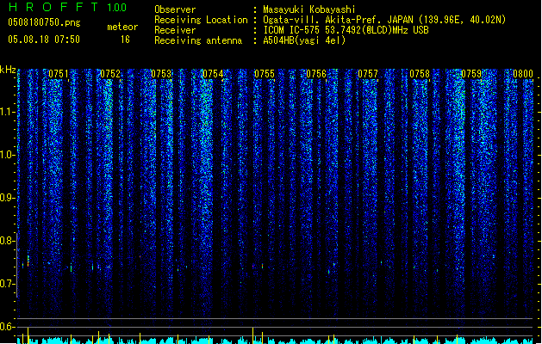This screenshot has width=542, height=344.
Task: Click the 0751 time marker
Action: tap(59, 74)
